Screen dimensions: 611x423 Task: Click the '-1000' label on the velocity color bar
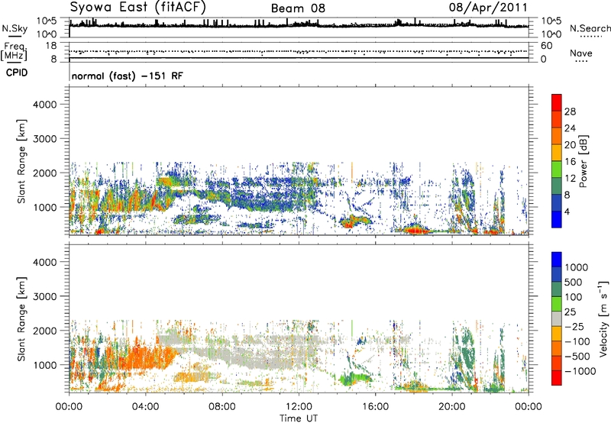(x=580, y=371)
